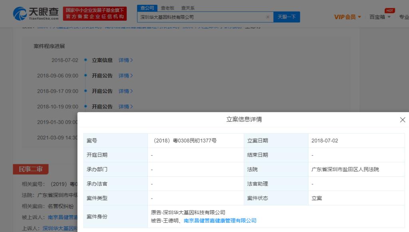This screenshot has height=232, width=409.
Task: Open the VIP会员 dropdown
Action: [343, 17]
